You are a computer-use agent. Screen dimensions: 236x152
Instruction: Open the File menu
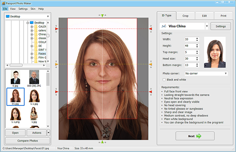(5, 9)
